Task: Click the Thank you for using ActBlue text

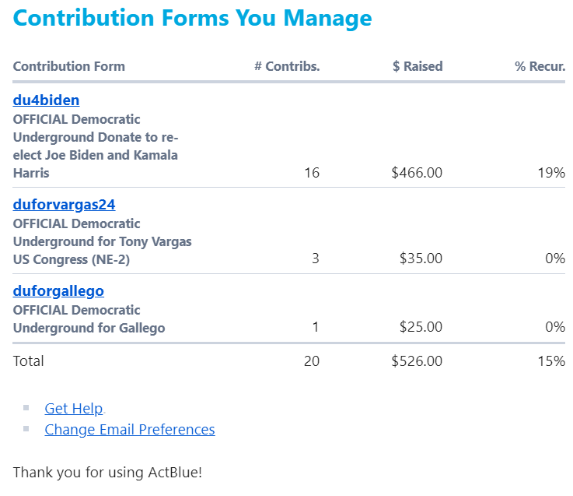Action: click(107, 472)
